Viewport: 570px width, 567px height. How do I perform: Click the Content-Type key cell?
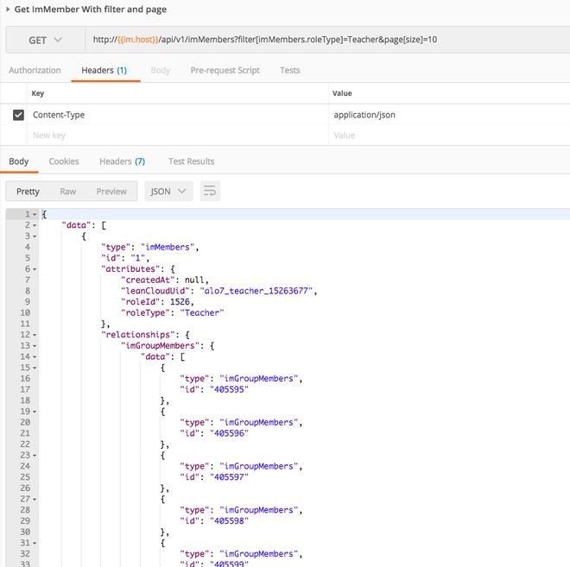coord(178,115)
